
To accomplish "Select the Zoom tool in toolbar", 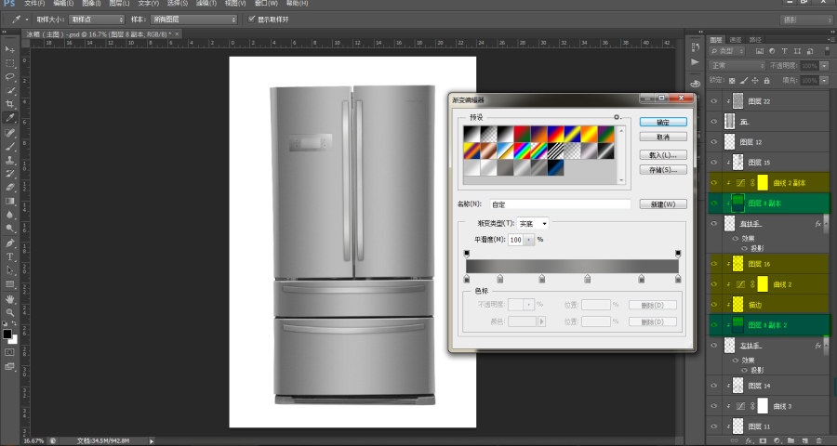I will point(10,312).
